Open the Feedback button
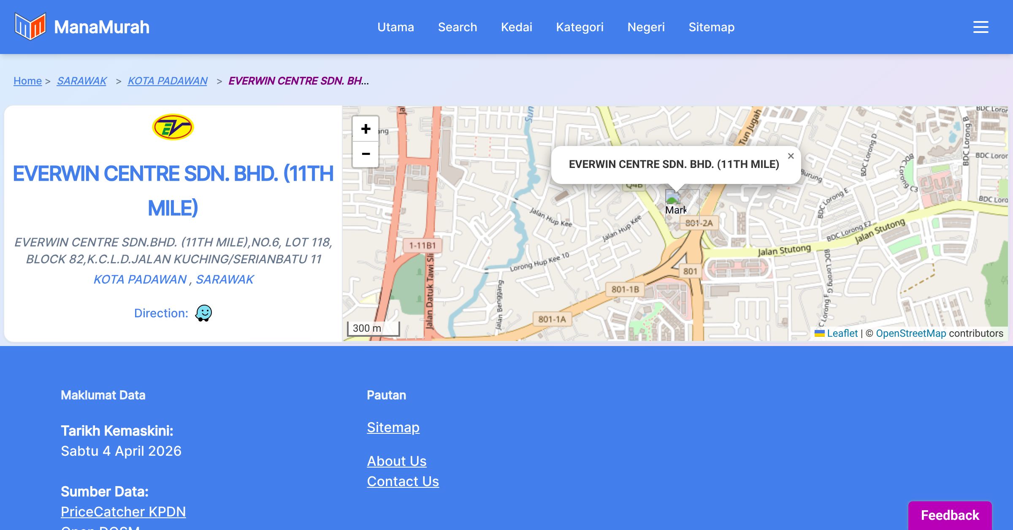 (x=950, y=515)
